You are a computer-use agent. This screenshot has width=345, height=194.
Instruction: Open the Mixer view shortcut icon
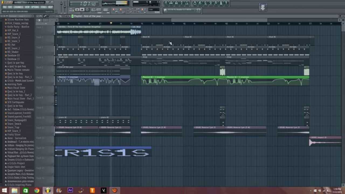tap(187, 3)
